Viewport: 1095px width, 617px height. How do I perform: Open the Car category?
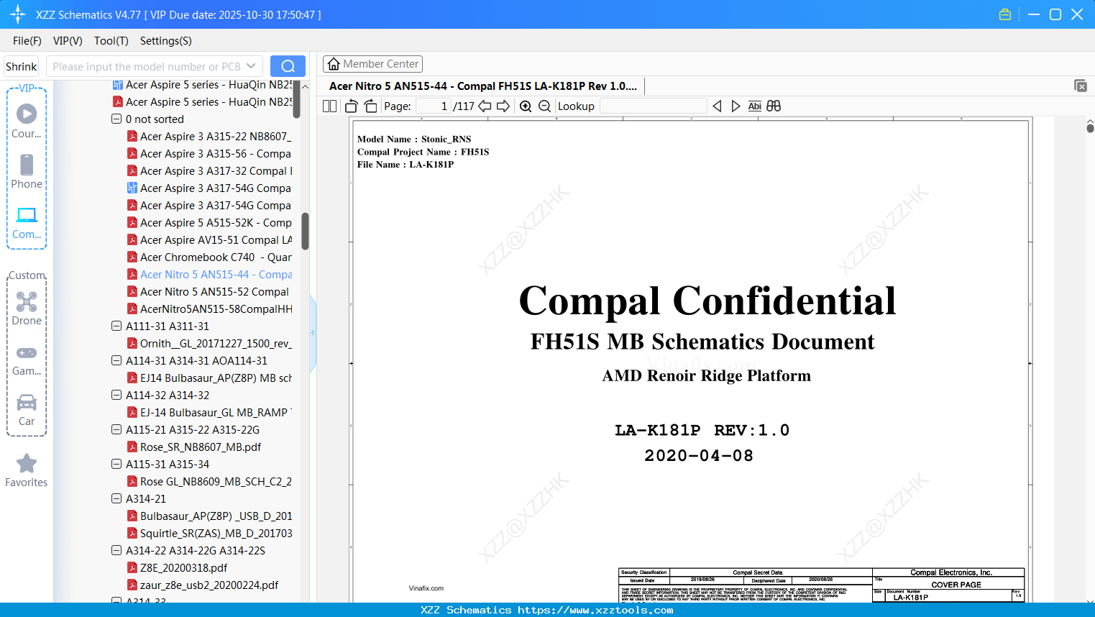[x=27, y=410]
